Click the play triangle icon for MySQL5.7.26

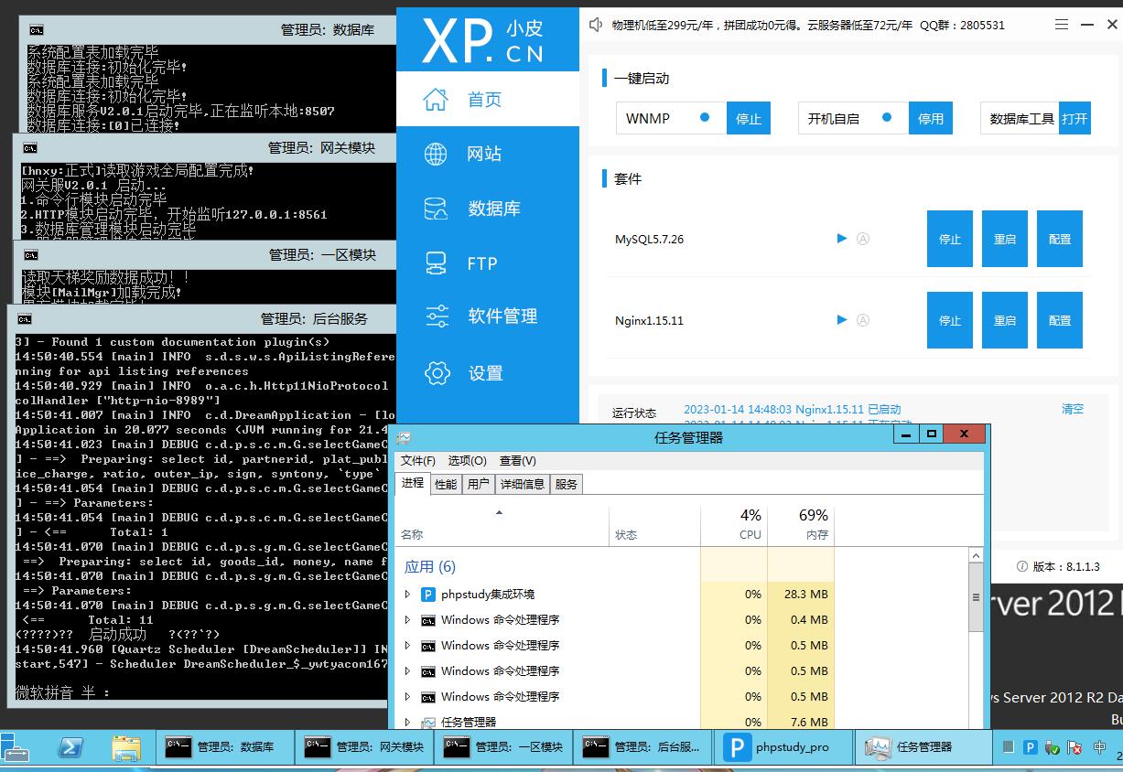(842, 239)
